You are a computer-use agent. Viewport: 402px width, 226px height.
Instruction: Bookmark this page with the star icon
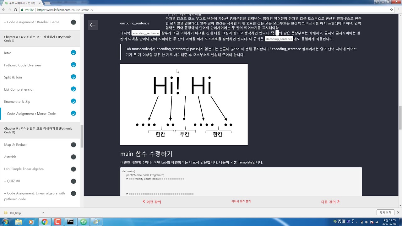392,10
